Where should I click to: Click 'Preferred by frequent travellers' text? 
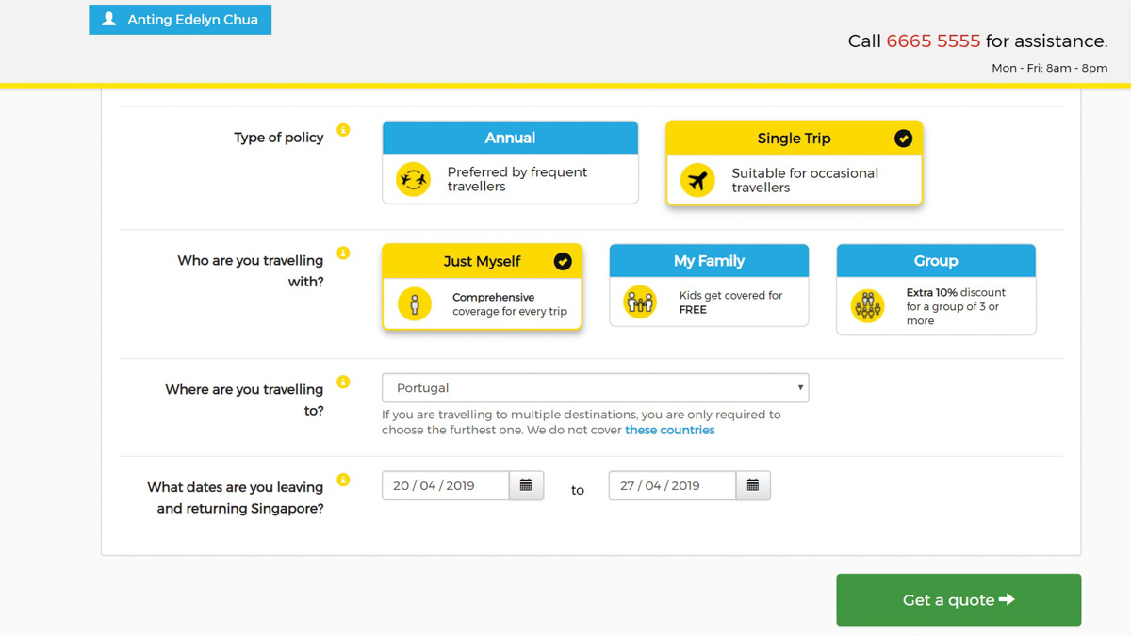pos(516,179)
